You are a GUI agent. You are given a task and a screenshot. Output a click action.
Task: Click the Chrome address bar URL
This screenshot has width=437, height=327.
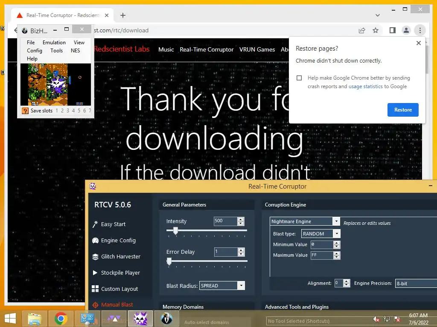122,30
